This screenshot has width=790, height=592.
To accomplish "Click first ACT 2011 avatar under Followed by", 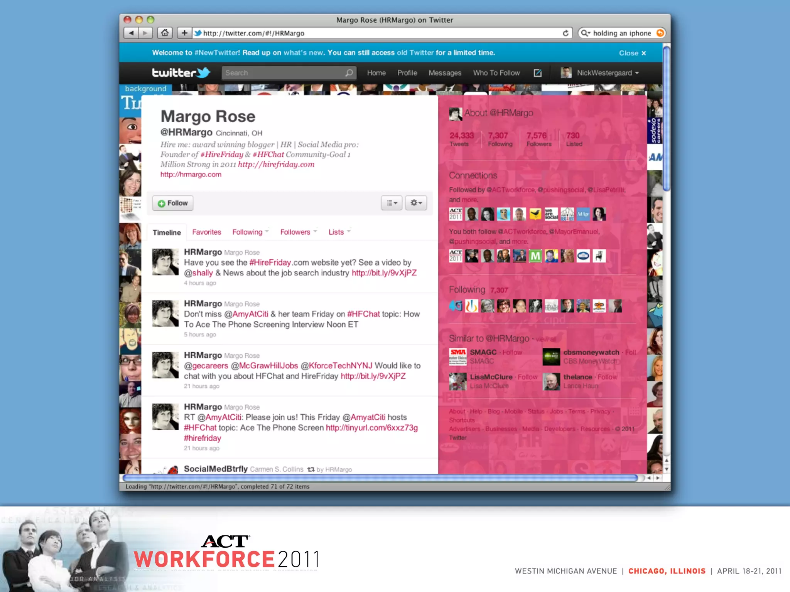I will [456, 214].
